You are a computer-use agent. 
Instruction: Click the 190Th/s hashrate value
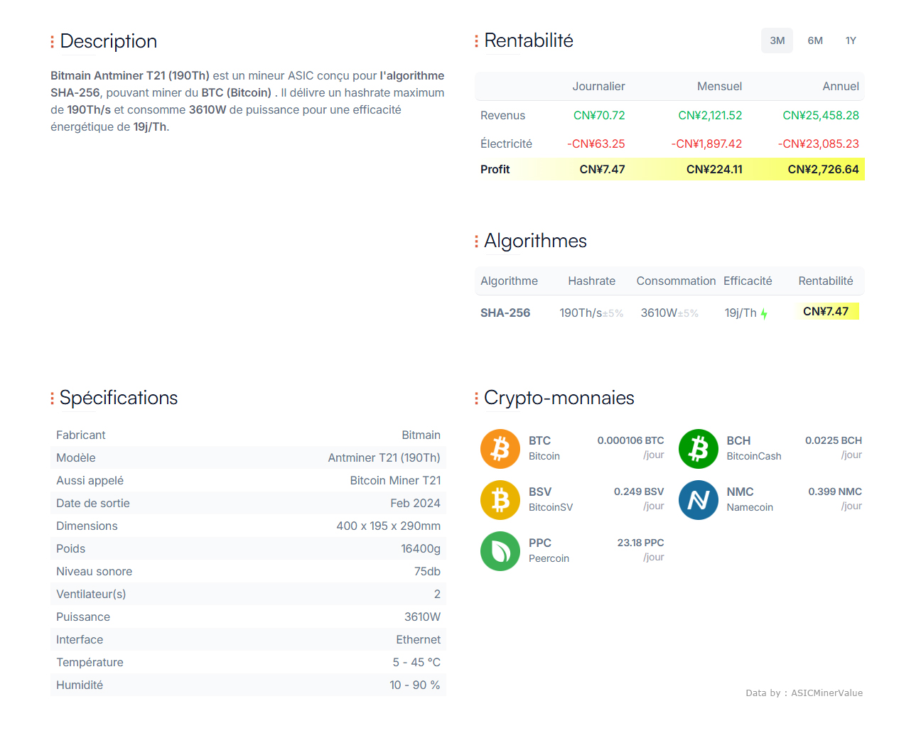[x=581, y=313]
